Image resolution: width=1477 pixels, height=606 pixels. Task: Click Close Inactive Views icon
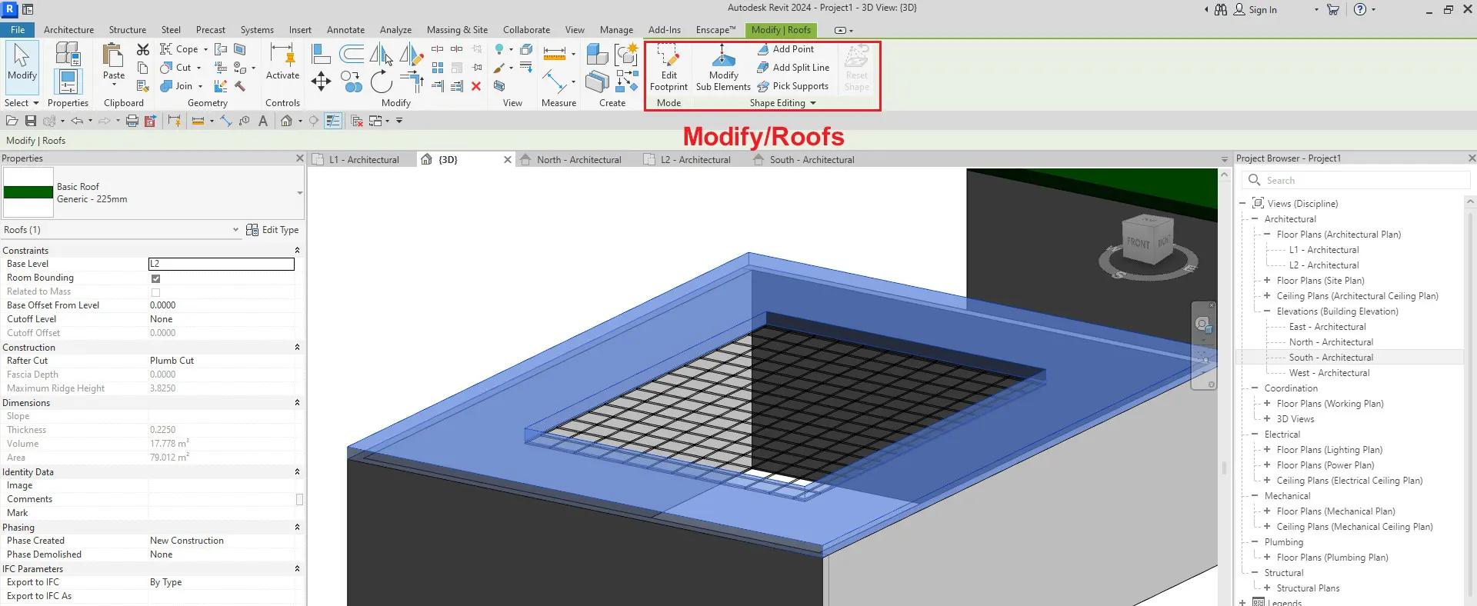(357, 121)
